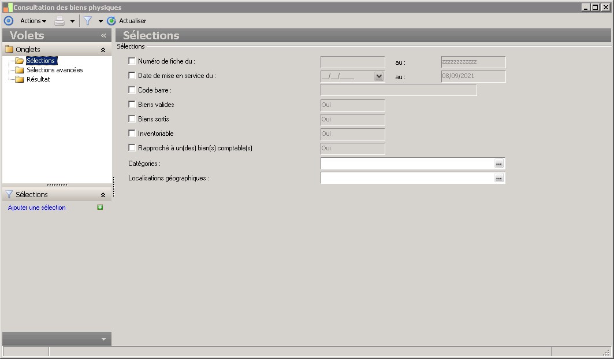This screenshot has height=359, width=614.
Task: Click the Biens valides Oui field
Action: 353,105
